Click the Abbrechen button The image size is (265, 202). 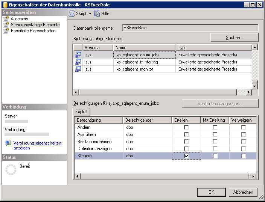tap(243, 192)
